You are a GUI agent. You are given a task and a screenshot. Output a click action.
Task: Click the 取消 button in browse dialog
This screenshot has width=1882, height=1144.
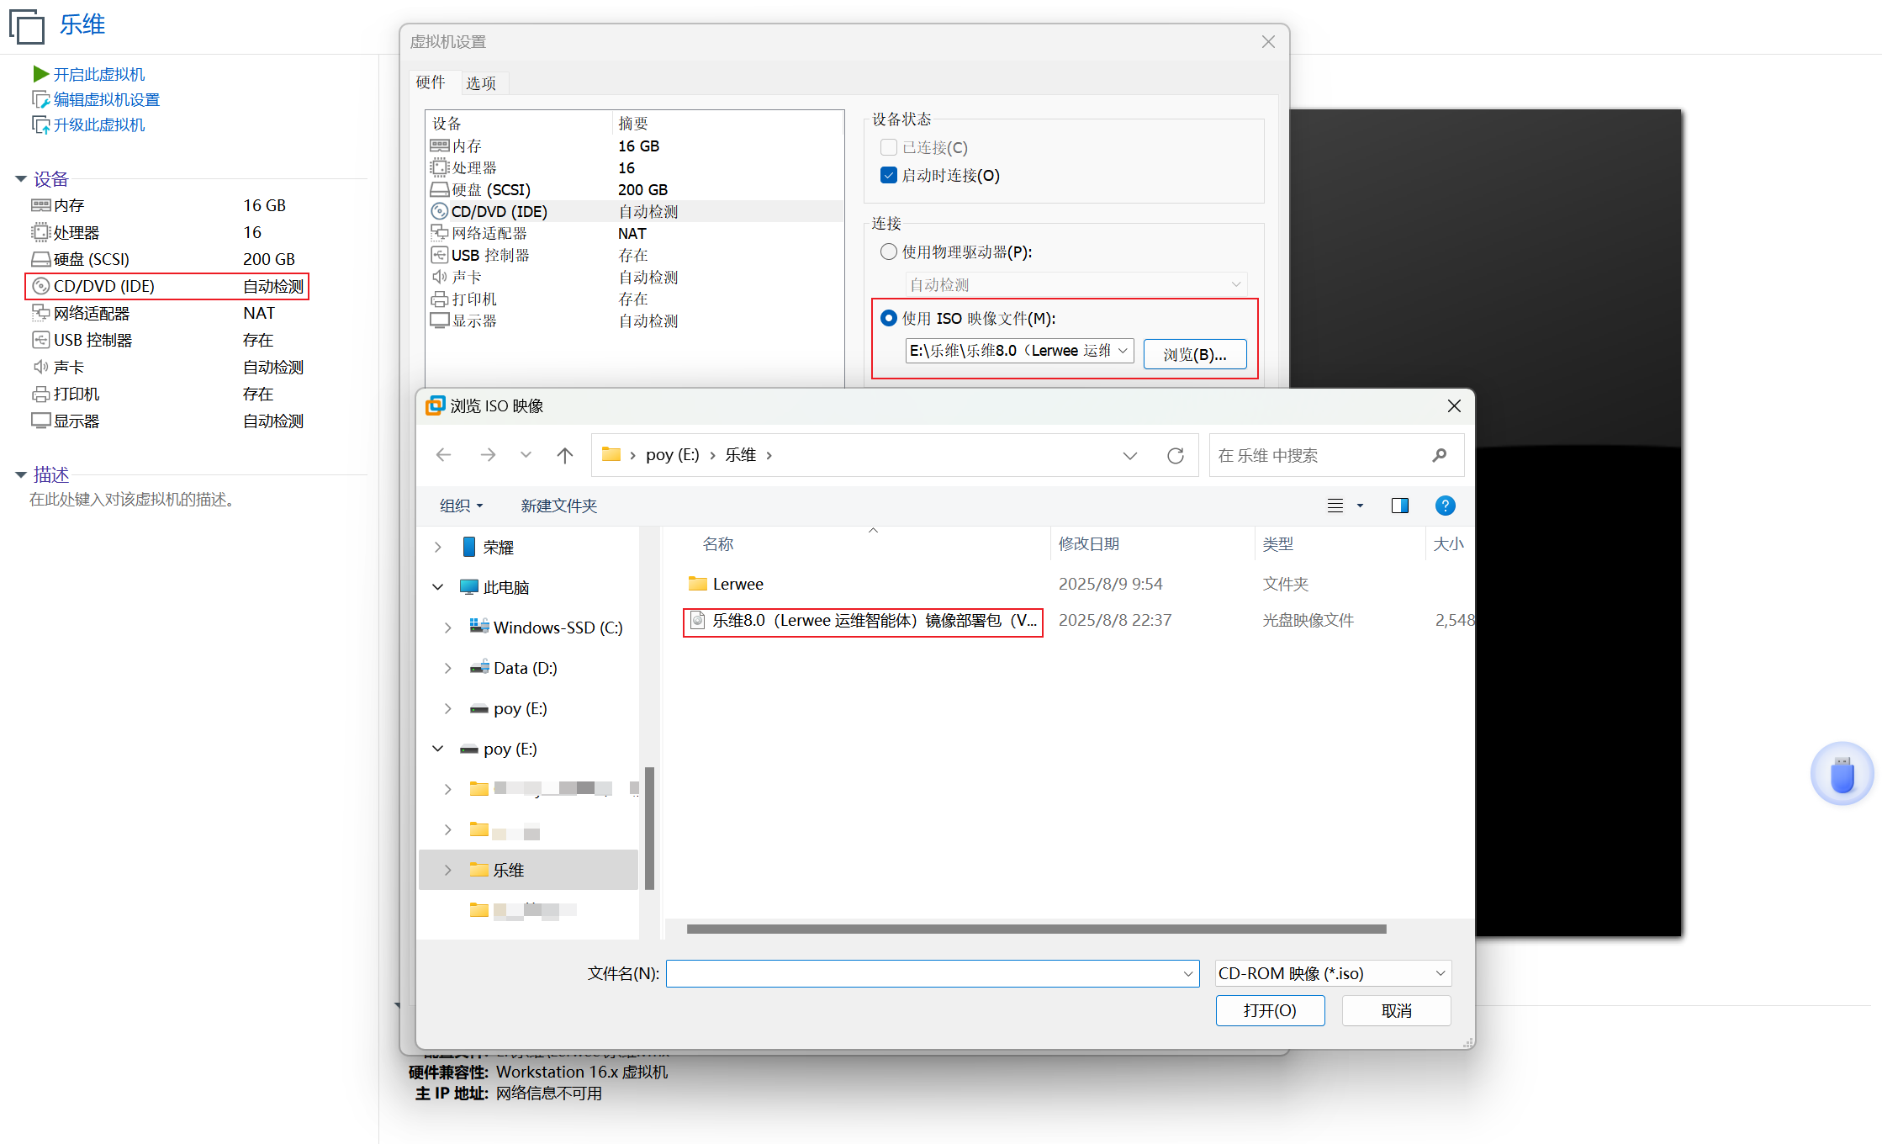(1396, 1010)
